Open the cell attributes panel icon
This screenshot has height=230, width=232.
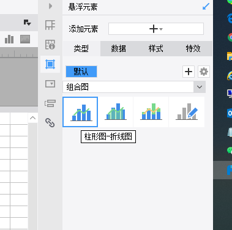[x=50, y=25]
